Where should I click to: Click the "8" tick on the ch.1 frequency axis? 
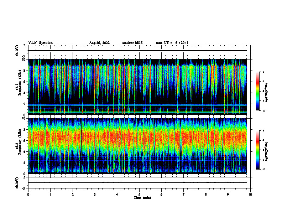tap(25, 71)
